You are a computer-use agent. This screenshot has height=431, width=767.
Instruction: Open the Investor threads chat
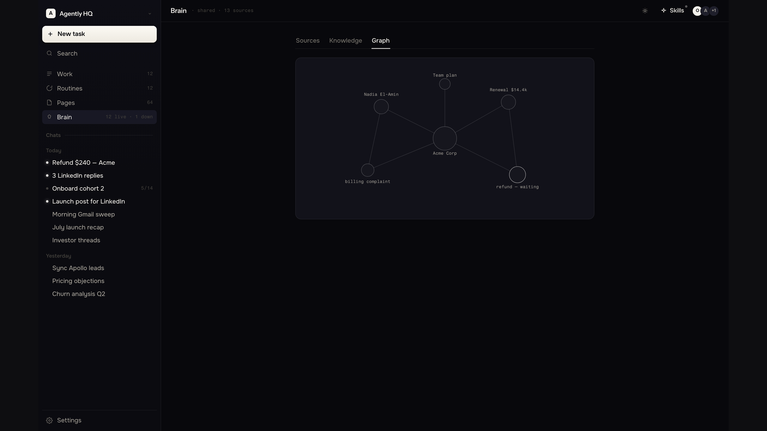[x=99, y=240]
